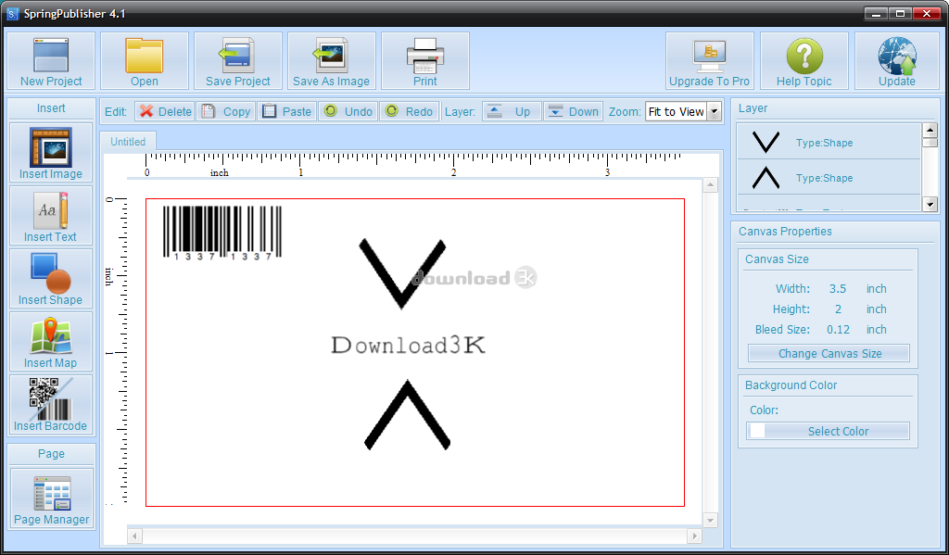Delete the selected object
The width and height of the screenshot is (949, 555).
click(x=165, y=111)
